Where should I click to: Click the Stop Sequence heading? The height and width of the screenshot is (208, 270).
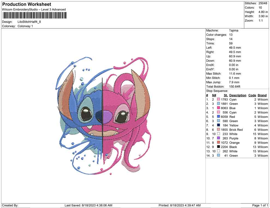point(217,91)
